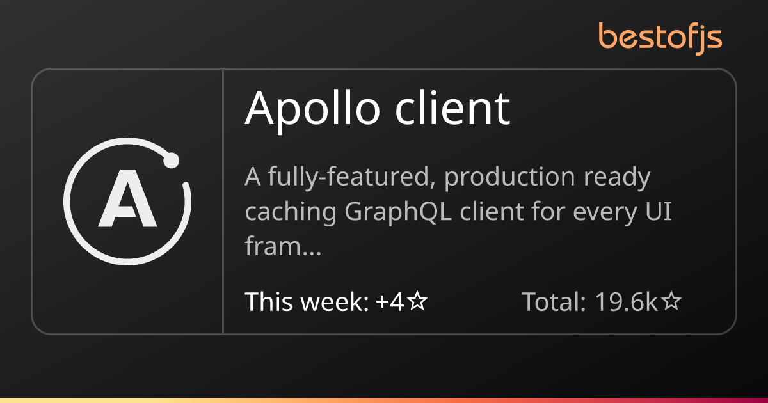Click the Total label
The width and height of the screenshot is (768, 403).
click(x=554, y=301)
